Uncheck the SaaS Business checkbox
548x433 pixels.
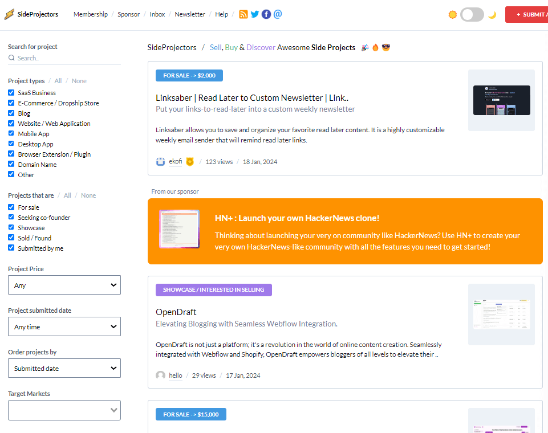(11, 93)
